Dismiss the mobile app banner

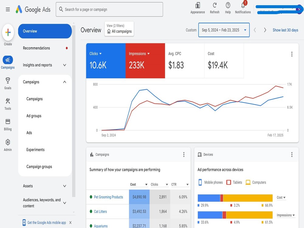[71, 223]
